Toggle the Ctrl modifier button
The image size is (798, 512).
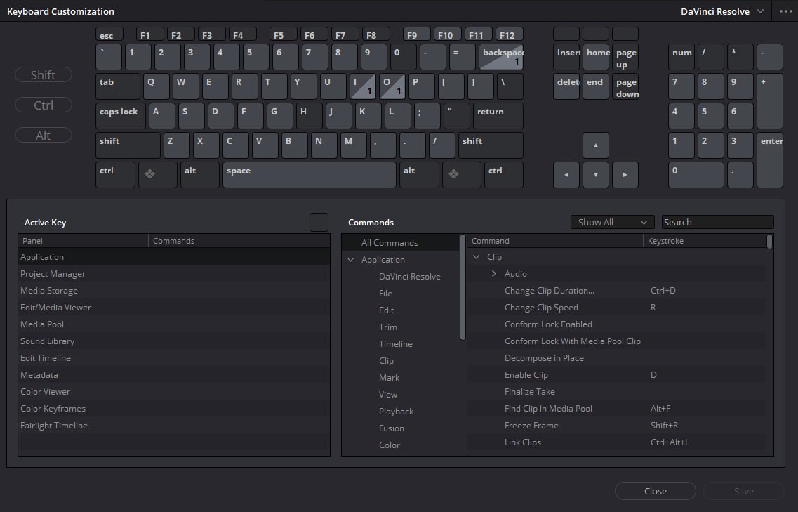44,105
